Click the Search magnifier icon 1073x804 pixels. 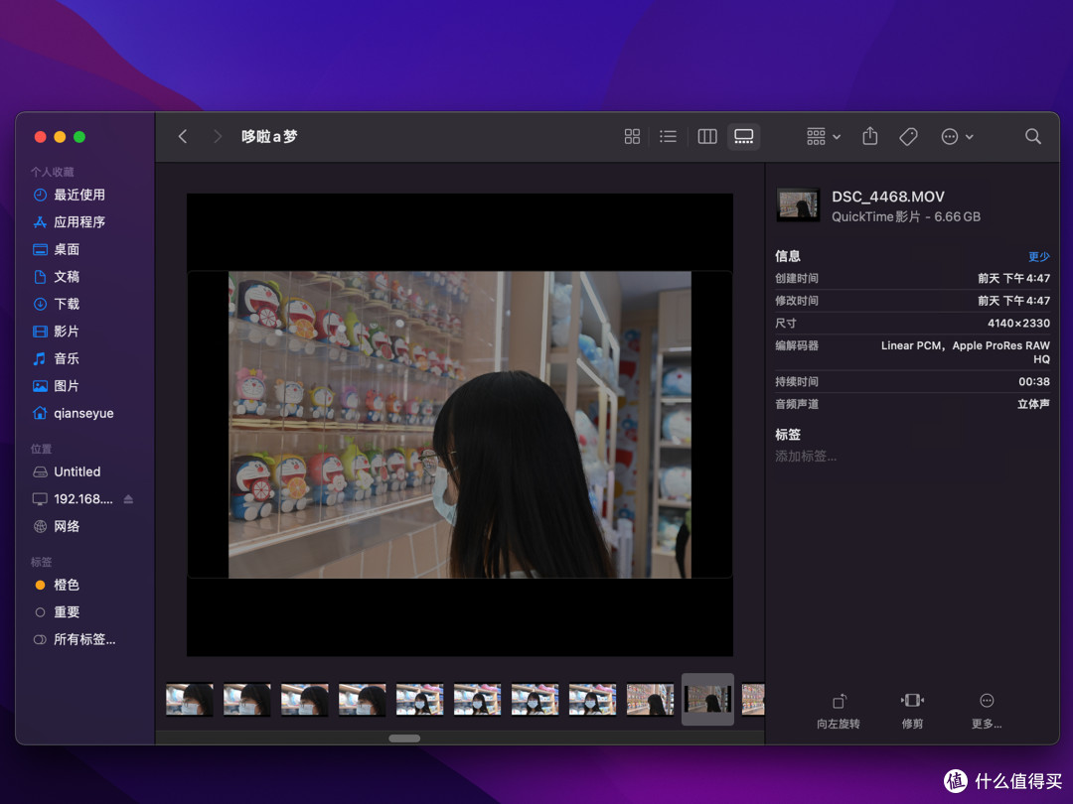click(x=1033, y=137)
